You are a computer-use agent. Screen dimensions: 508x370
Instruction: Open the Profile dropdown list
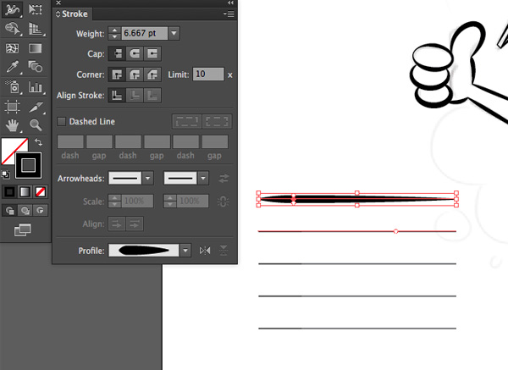(185, 251)
